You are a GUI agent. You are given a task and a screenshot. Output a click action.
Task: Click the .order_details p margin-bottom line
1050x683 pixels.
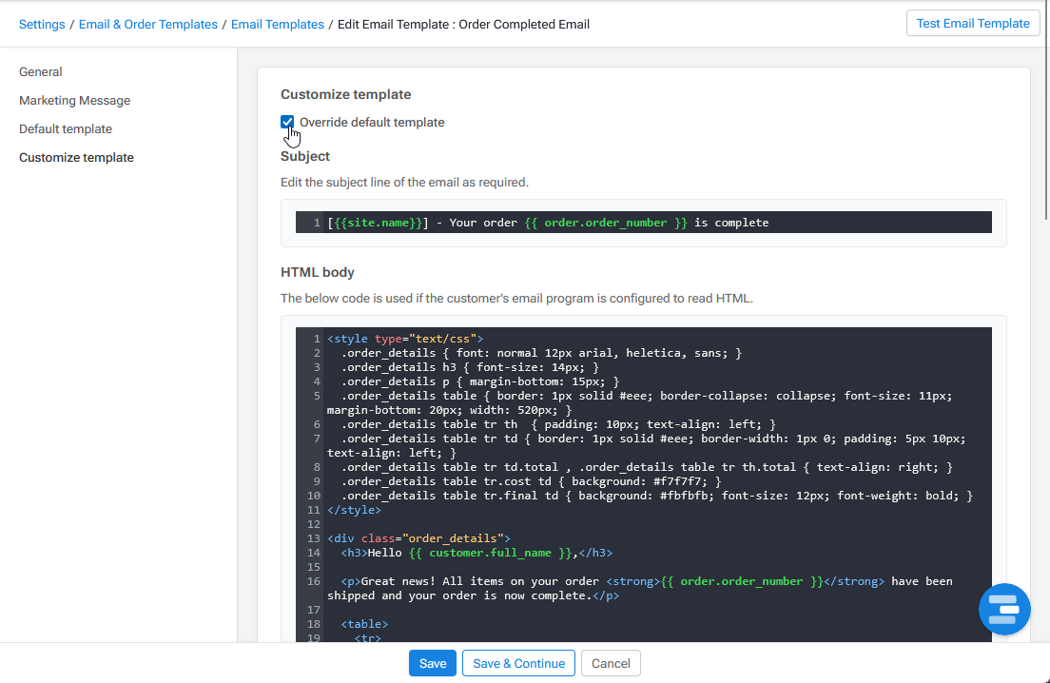pos(480,381)
